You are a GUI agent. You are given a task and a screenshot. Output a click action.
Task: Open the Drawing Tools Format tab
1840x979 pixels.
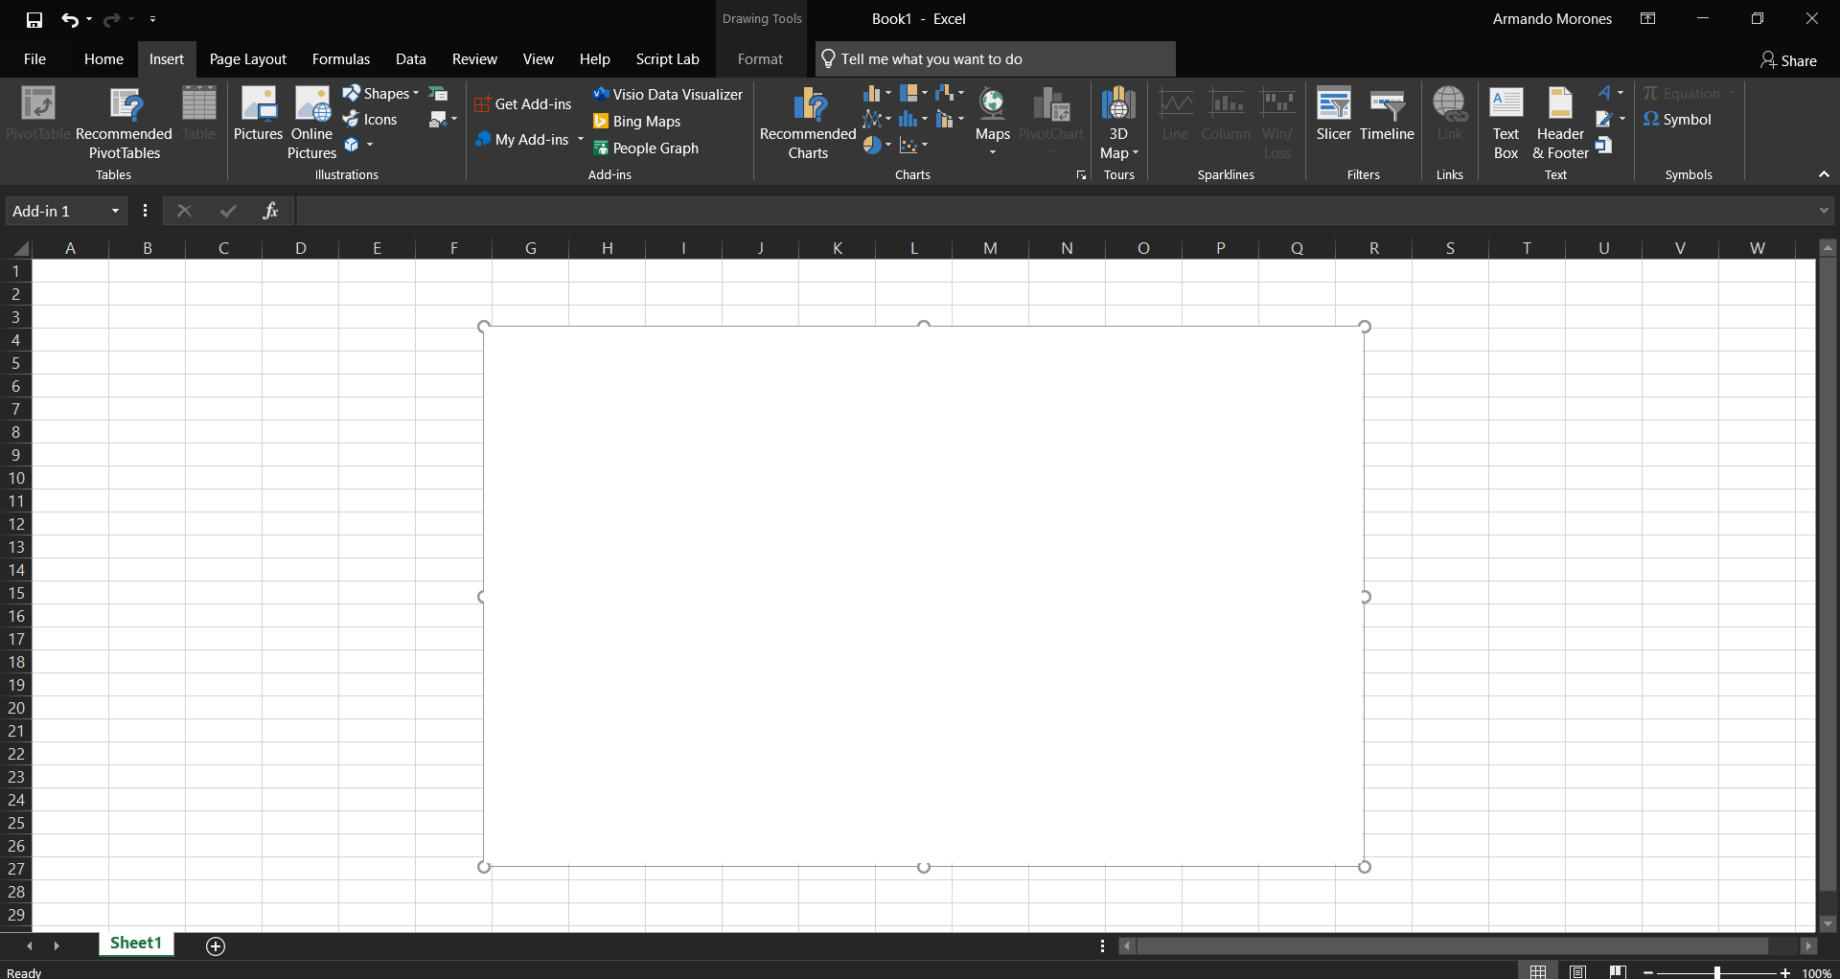(x=760, y=59)
